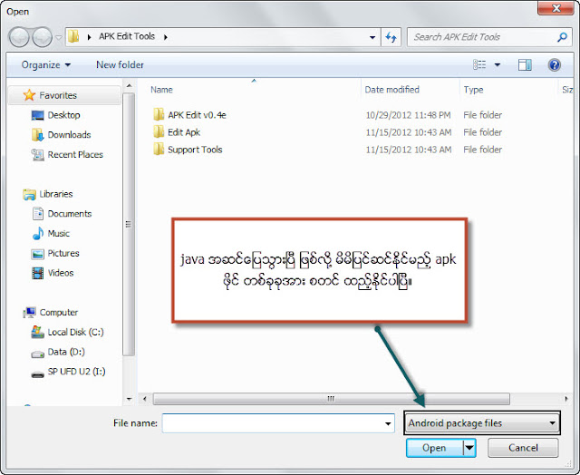
Task: Click the horizontal scrollbar thumb in file list
Action: point(331,399)
